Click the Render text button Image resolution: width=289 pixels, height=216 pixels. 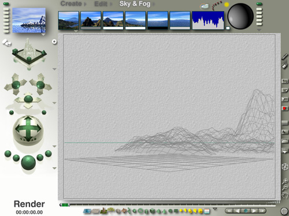pyautogui.click(x=29, y=204)
